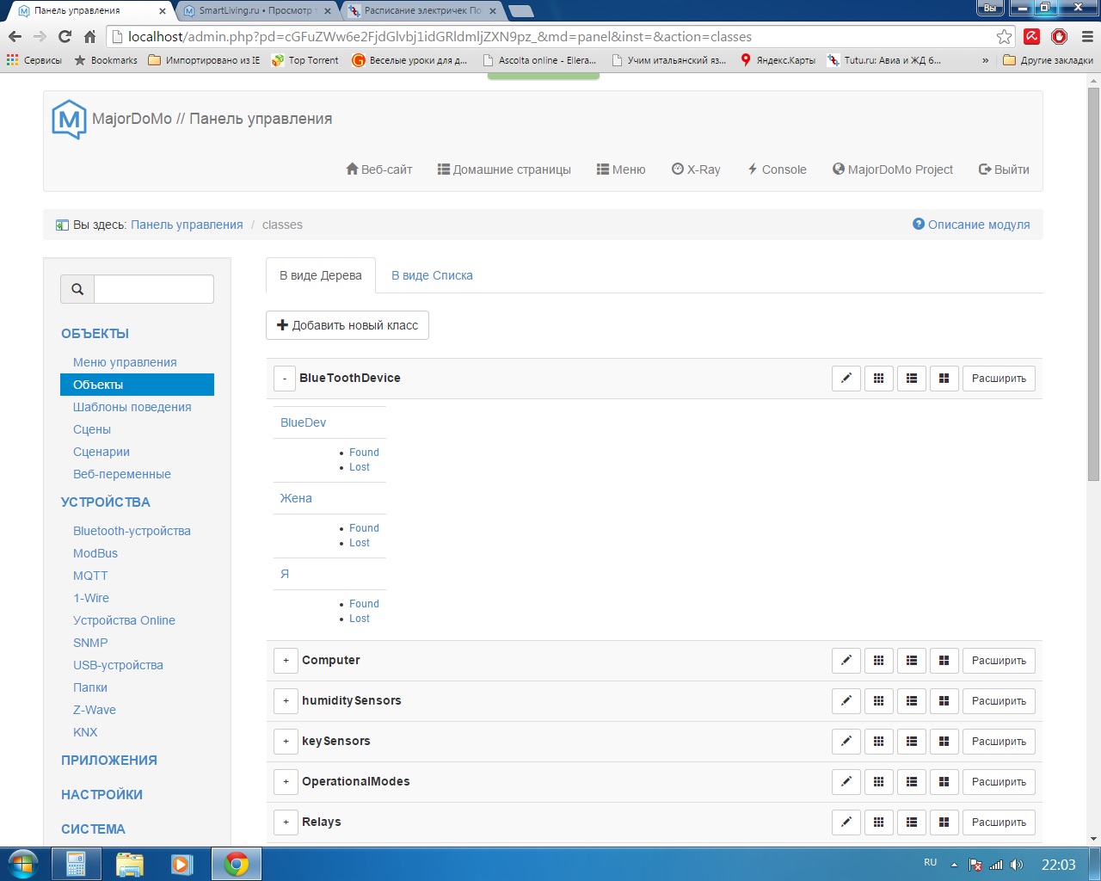Open the BlueDev object link
Screen dimensions: 1101x881
point(303,422)
